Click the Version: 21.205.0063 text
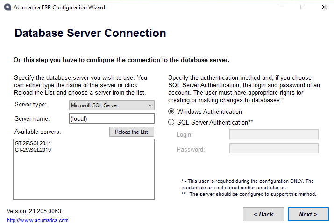Viewport: 334px width, 223px height. click(x=34, y=211)
